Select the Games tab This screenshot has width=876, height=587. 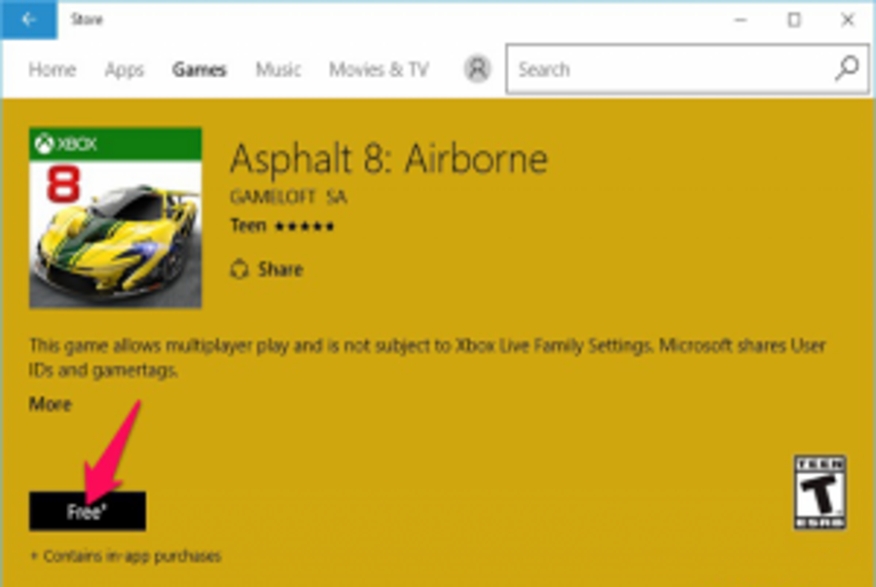[x=200, y=70]
